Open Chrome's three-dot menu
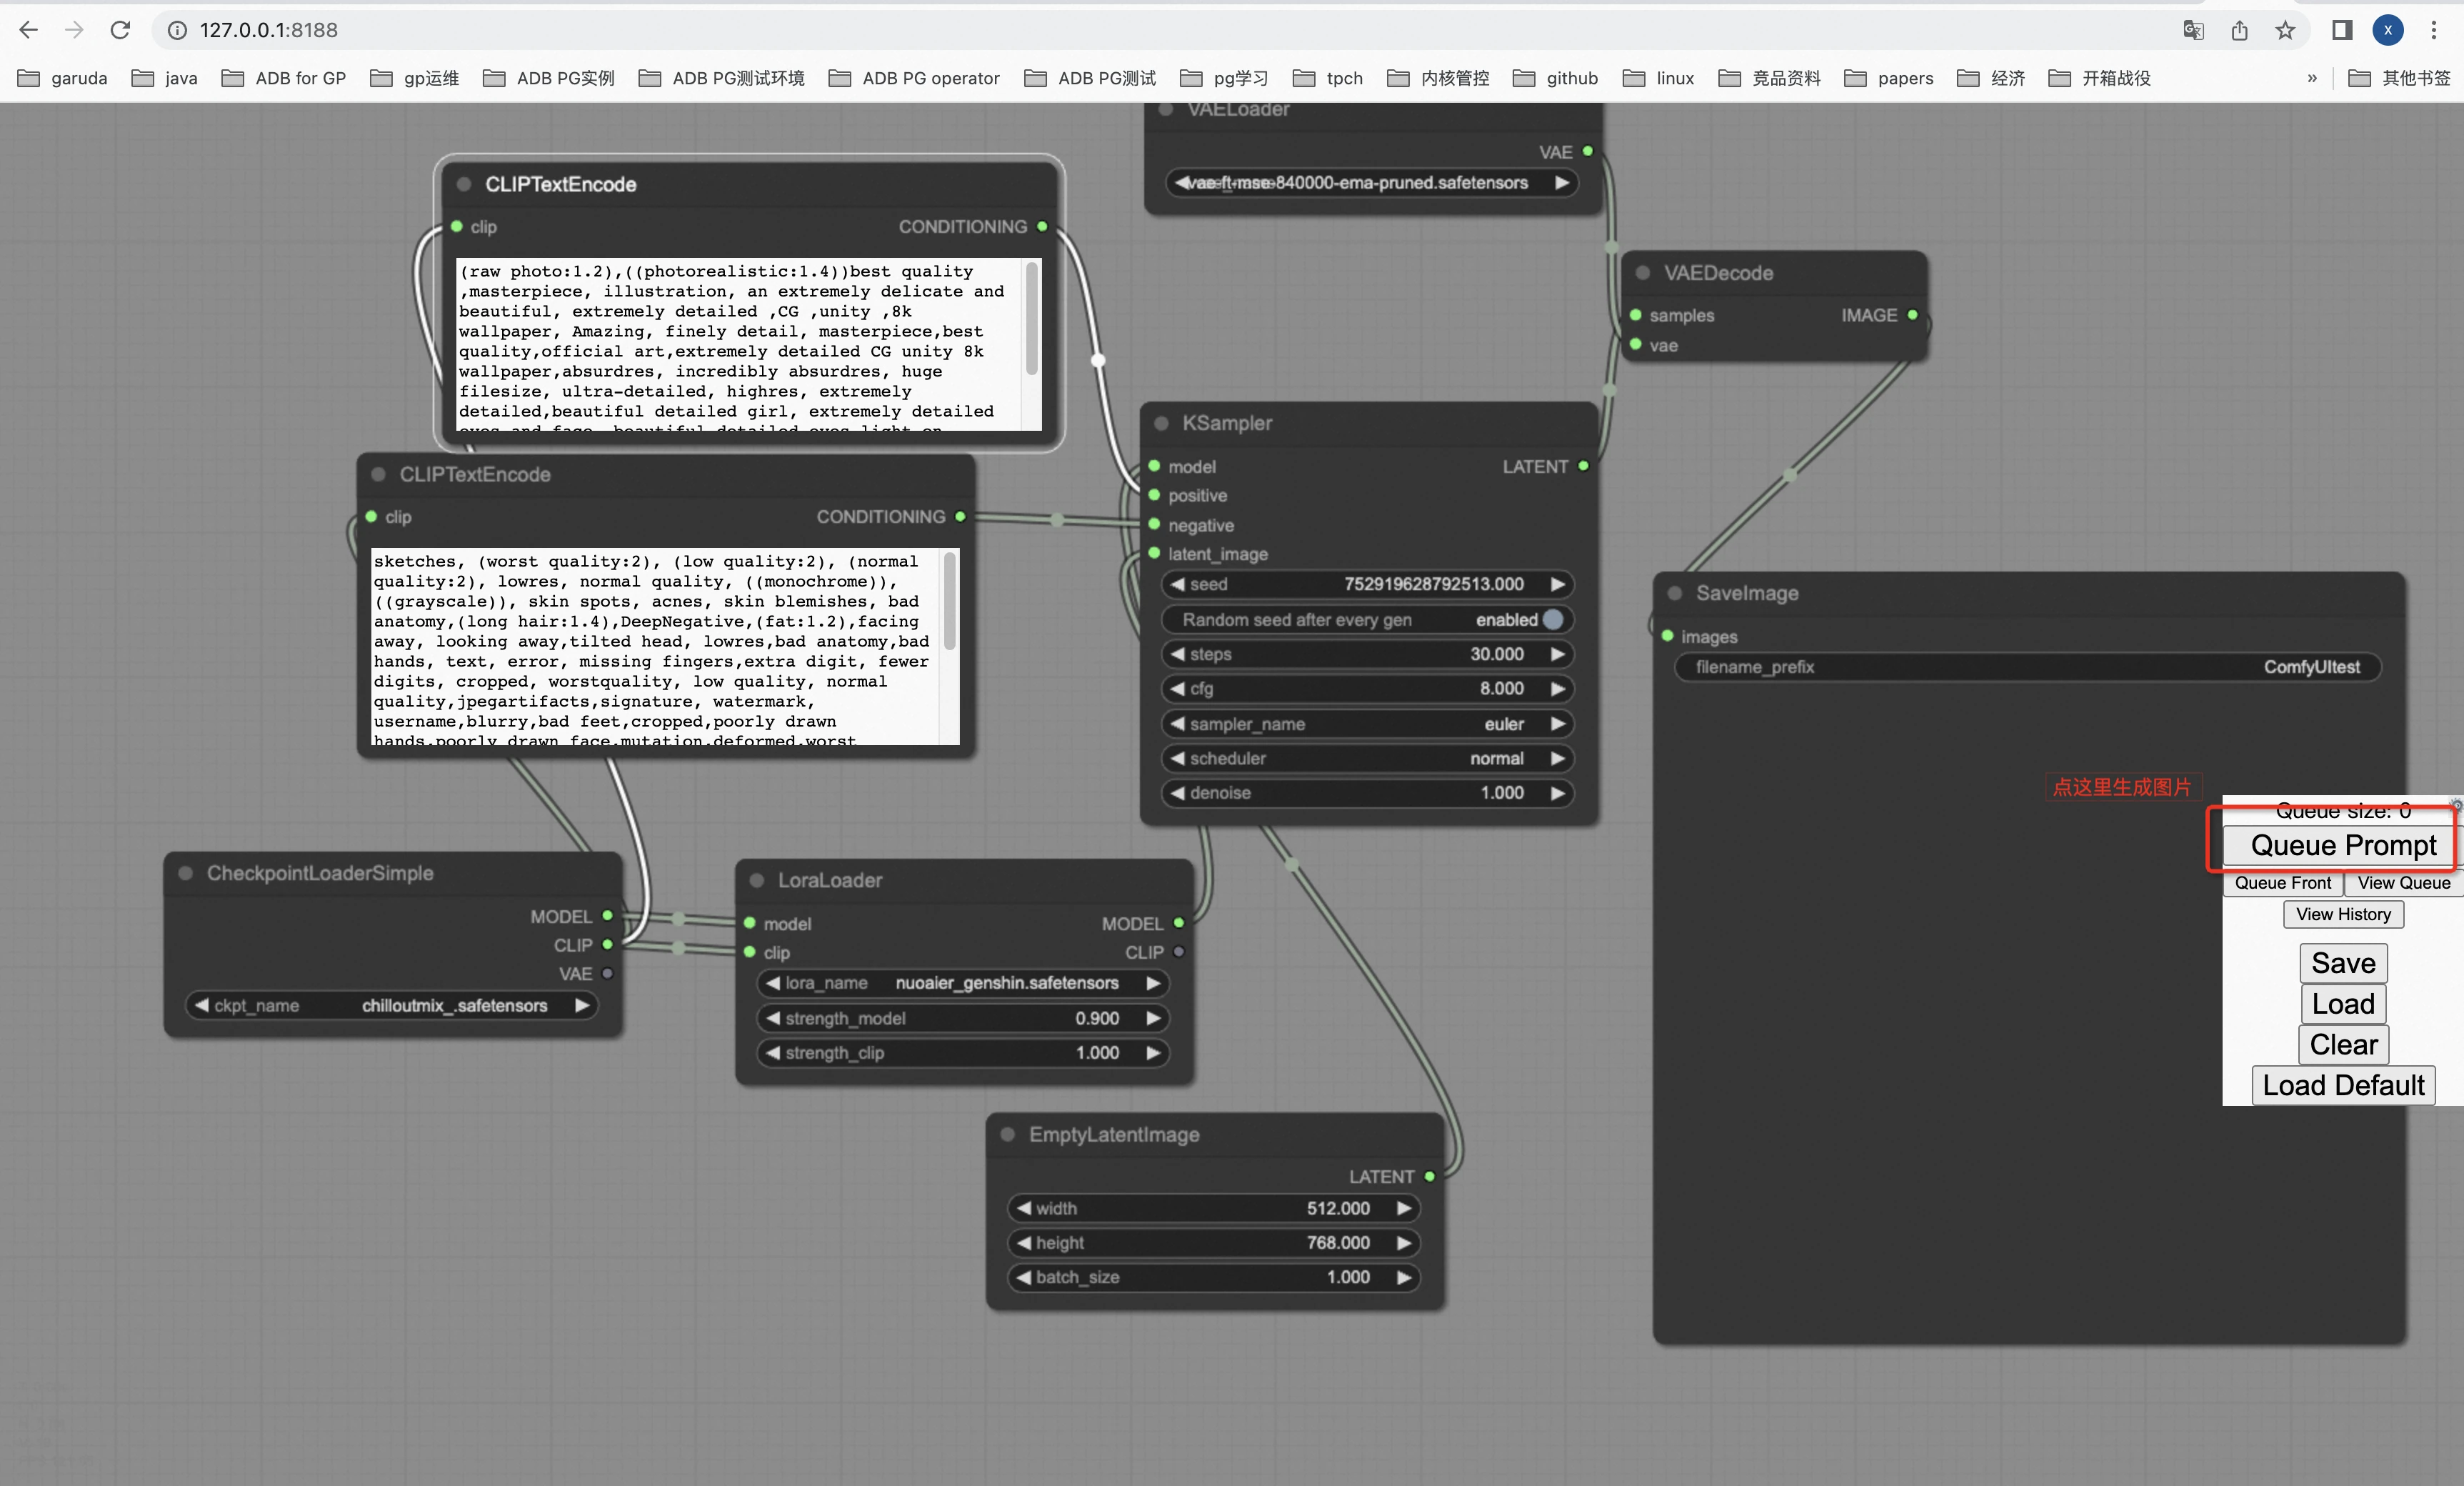 pyautogui.click(x=2434, y=30)
